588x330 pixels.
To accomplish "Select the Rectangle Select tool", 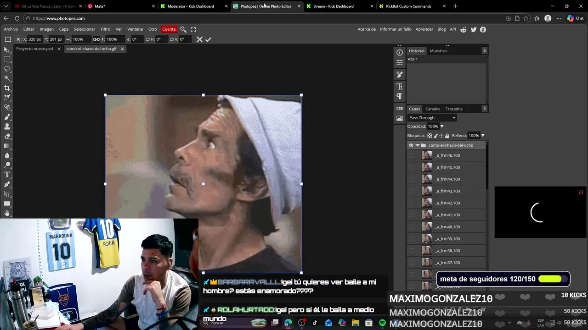I will tap(7, 59).
